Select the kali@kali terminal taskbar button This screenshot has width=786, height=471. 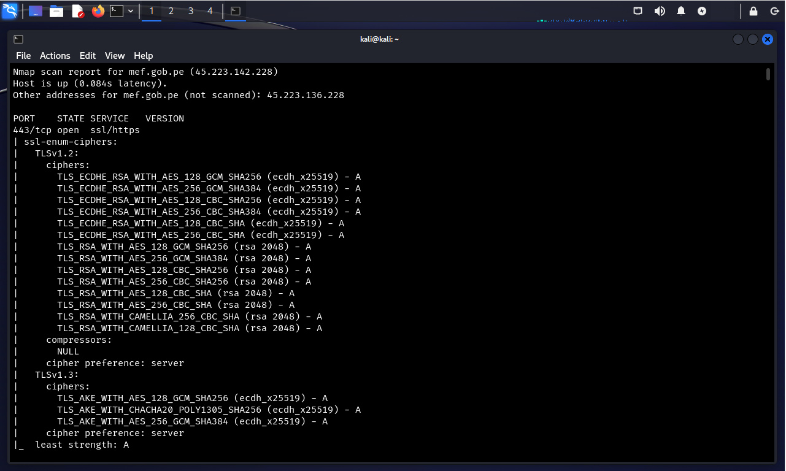click(235, 11)
